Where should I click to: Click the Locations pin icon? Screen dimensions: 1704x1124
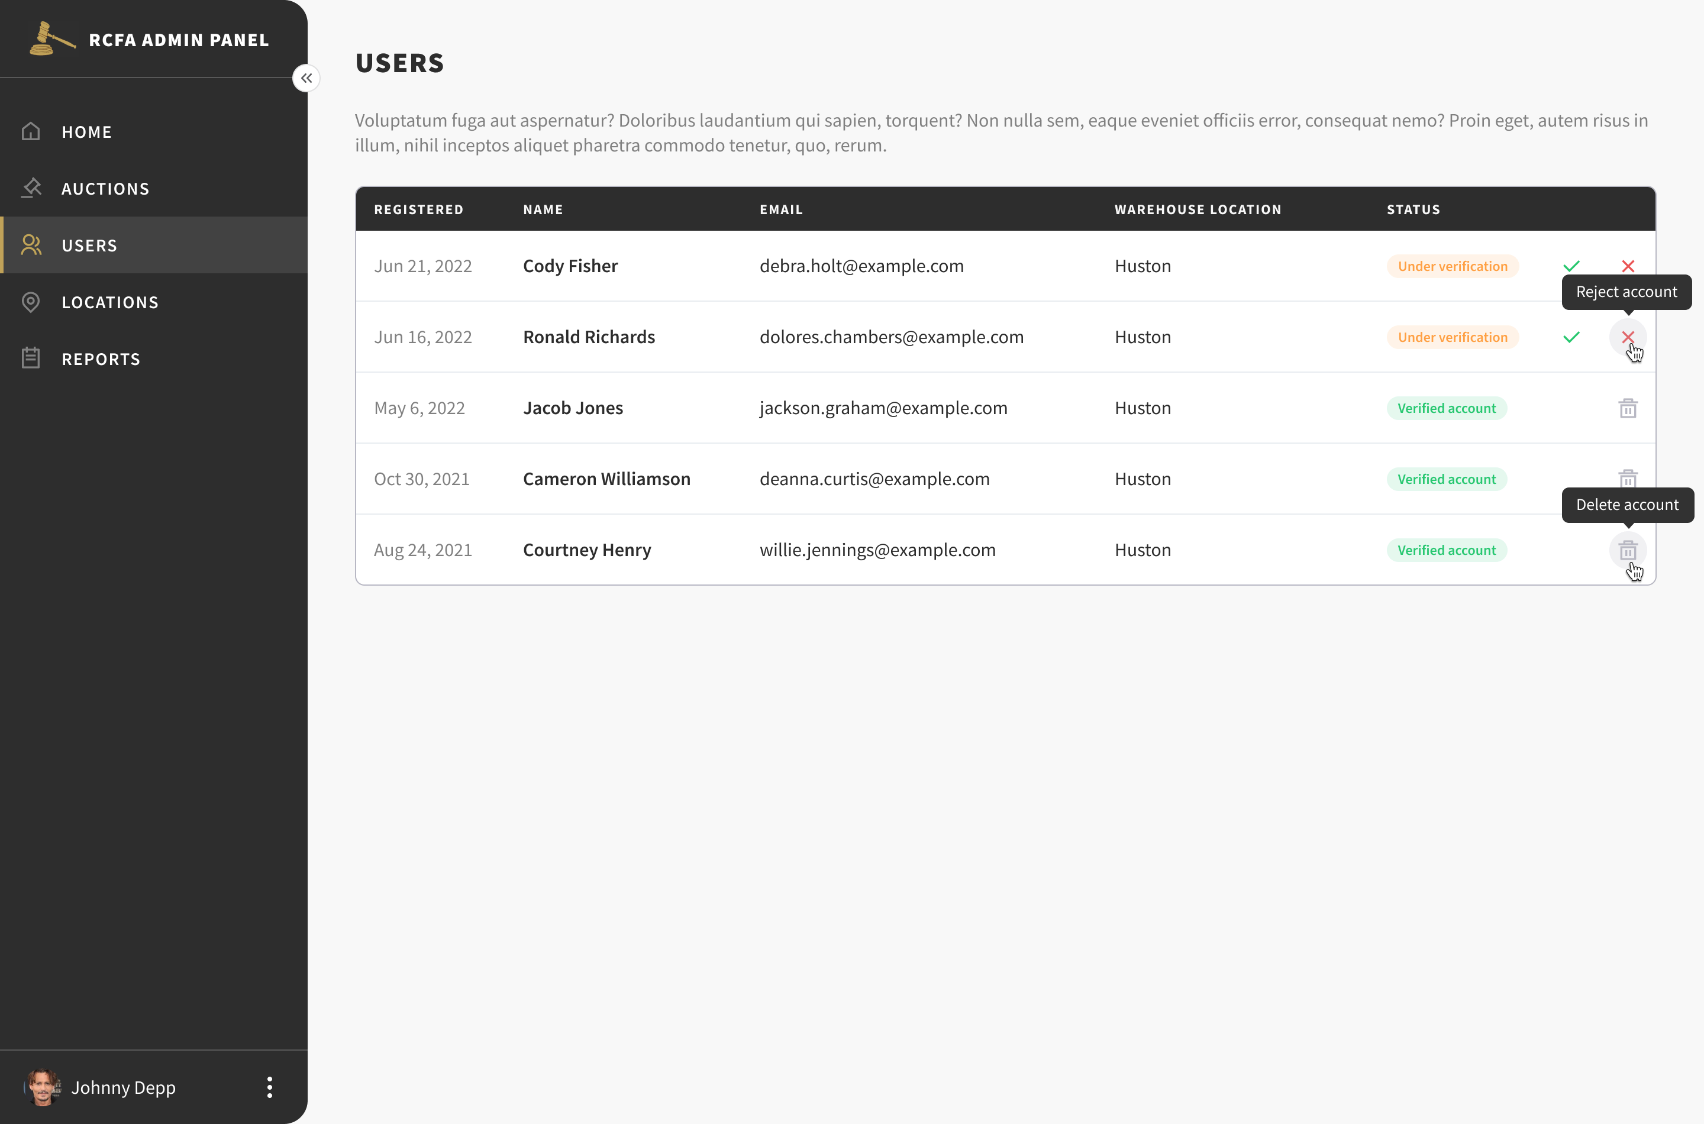point(31,302)
